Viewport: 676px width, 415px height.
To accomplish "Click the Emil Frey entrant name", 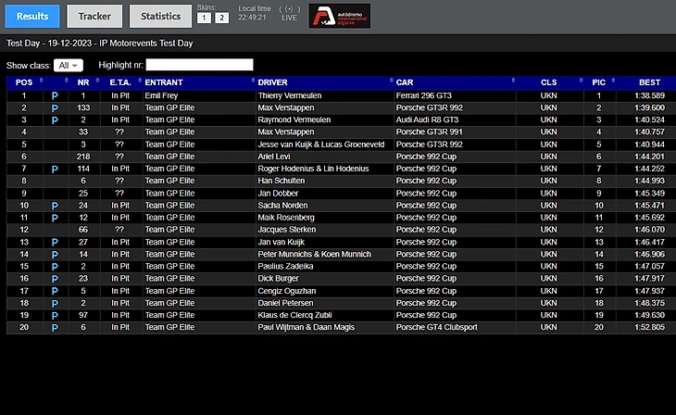I will (160, 95).
